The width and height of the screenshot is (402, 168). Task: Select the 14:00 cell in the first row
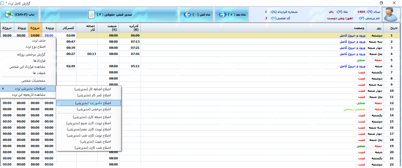35,35
